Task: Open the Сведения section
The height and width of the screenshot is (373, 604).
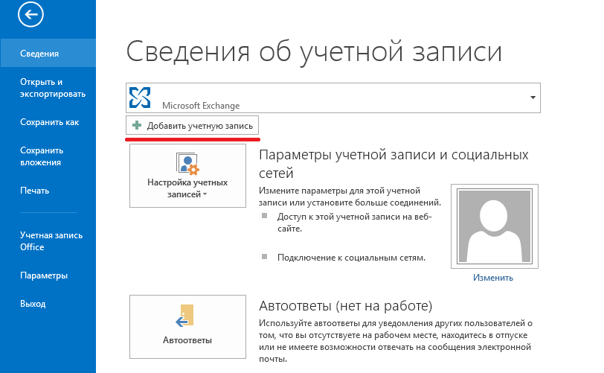Action: tap(40, 54)
